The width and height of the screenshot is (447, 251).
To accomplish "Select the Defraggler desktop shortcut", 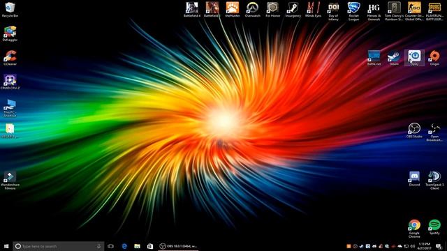I will pos(10,33).
